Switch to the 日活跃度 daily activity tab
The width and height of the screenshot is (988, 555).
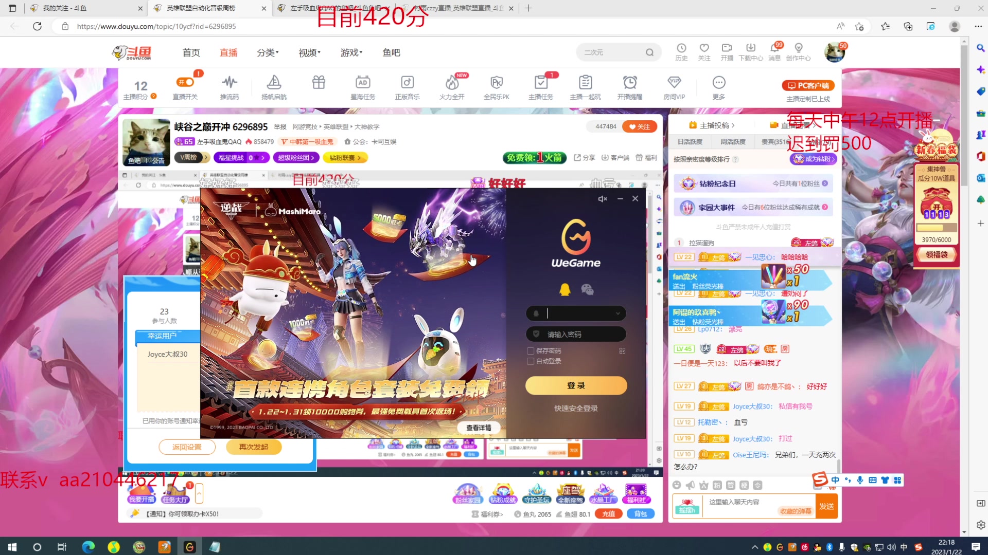coord(690,142)
